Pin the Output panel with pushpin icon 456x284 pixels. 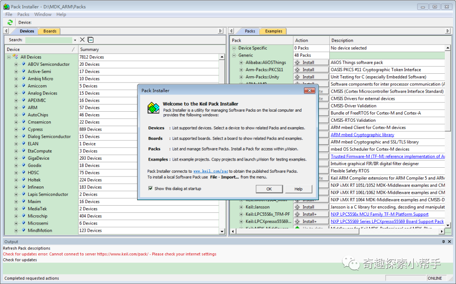coord(443,241)
